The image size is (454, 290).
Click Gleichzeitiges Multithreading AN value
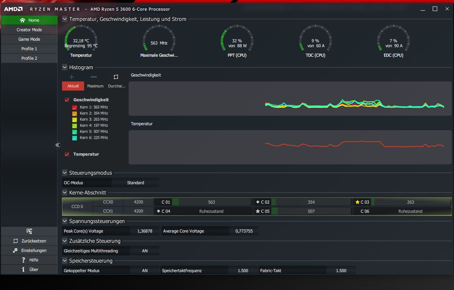[145, 251]
